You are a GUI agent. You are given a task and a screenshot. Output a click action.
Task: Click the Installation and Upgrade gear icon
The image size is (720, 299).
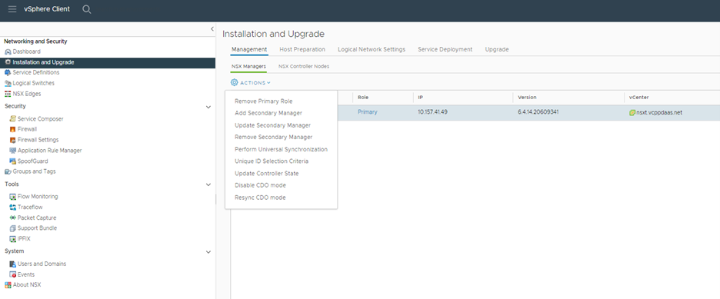click(8, 62)
